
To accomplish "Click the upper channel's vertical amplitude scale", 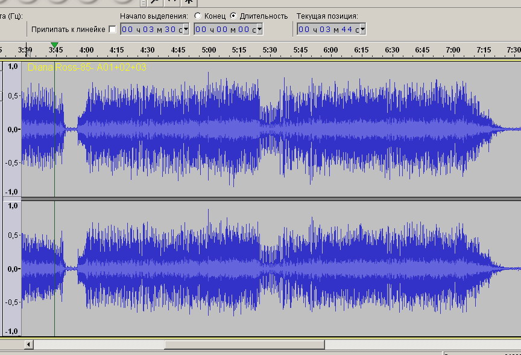I will coord(13,129).
